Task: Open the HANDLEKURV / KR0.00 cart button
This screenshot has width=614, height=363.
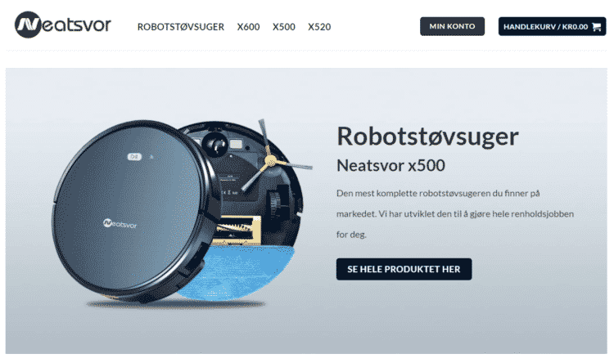Action: (552, 26)
